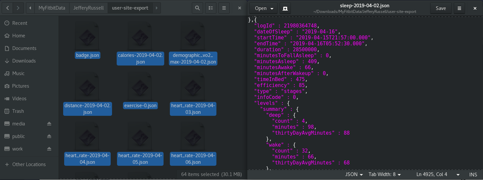Open the Open recent files dropdown
Viewport: 483px width, 180px height.
point(263,8)
